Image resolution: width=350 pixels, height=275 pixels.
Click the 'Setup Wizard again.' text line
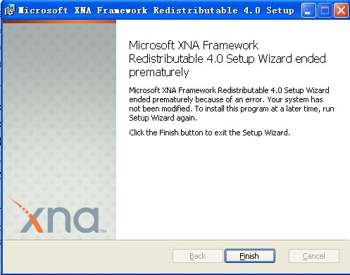pos(163,118)
